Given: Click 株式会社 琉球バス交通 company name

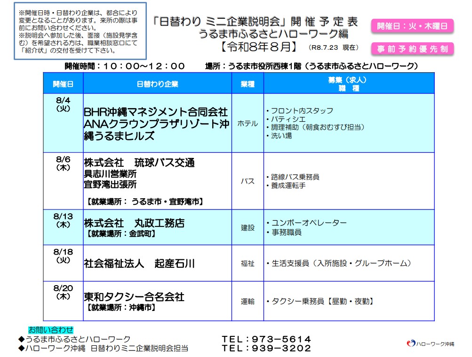Looking at the screenshot, I should coord(139,163).
